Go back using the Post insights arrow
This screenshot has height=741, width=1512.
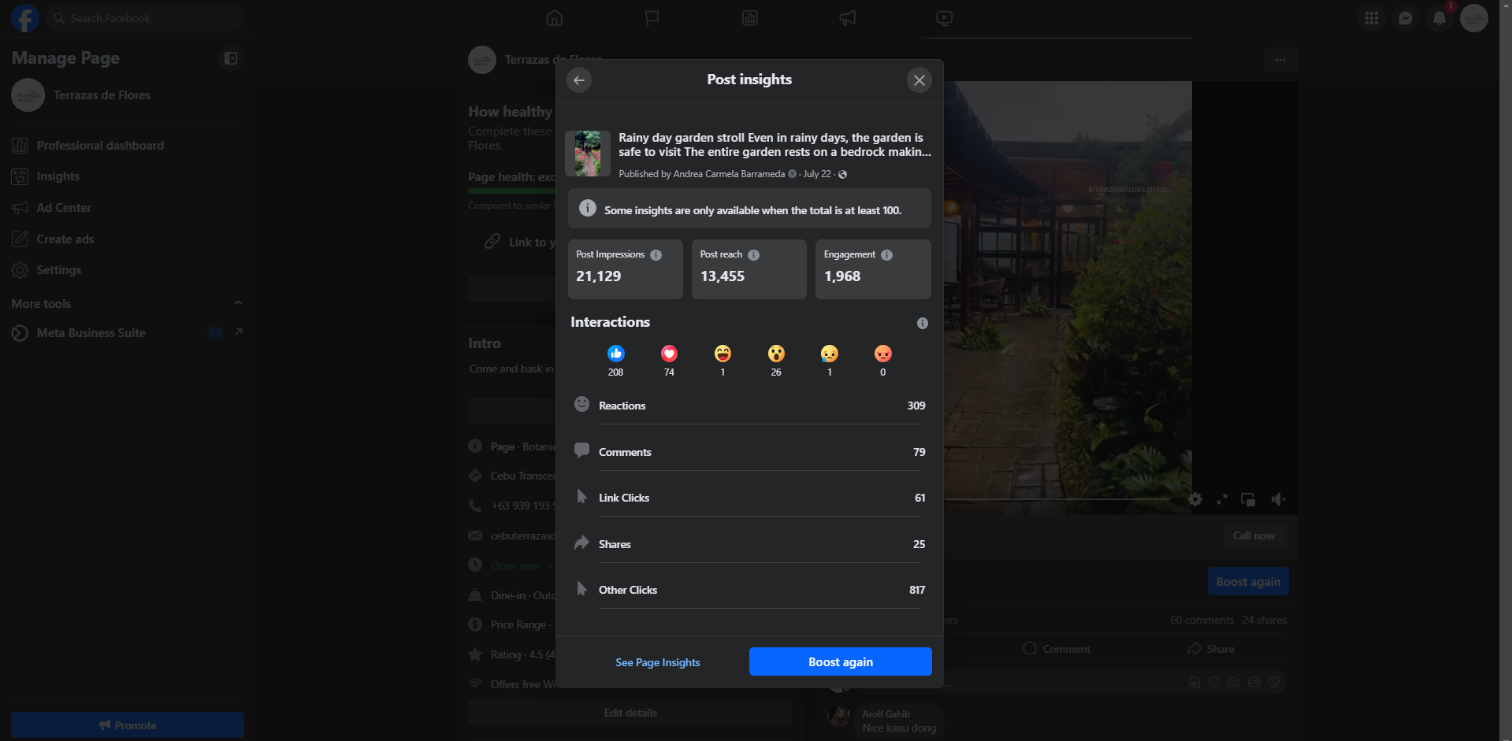click(579, 80)
